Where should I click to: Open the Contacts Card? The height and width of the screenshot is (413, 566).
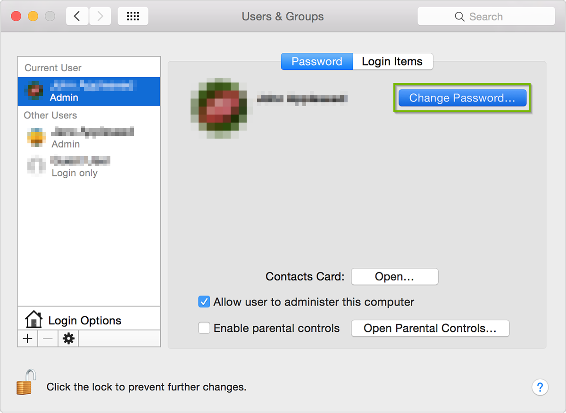394,276
